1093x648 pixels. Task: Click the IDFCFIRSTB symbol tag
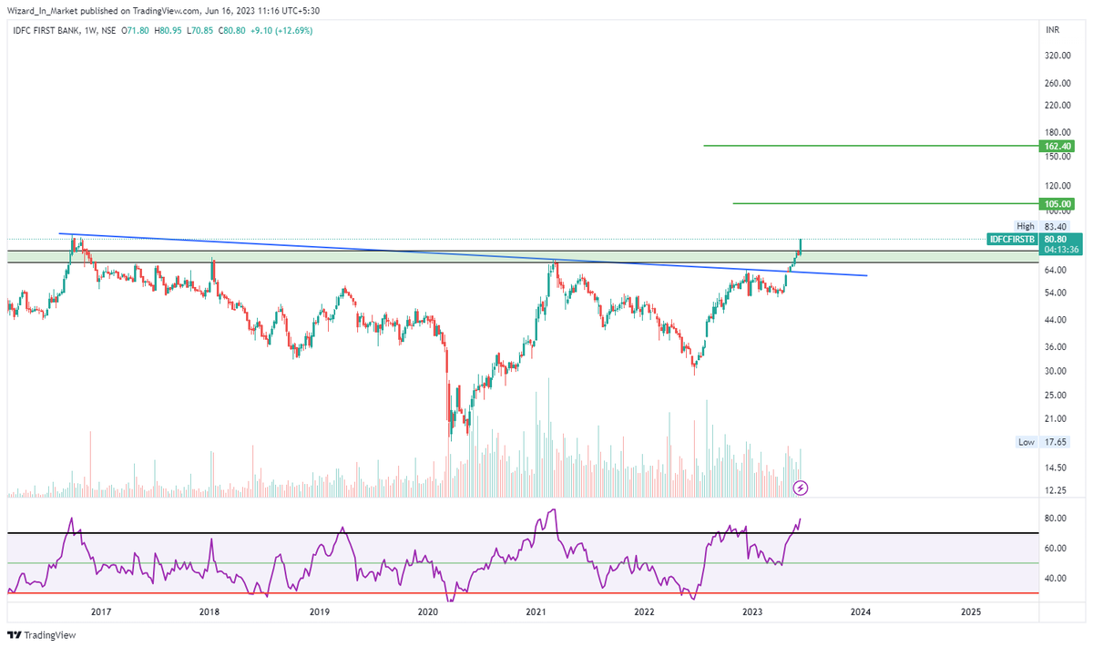pos(1013,240)
